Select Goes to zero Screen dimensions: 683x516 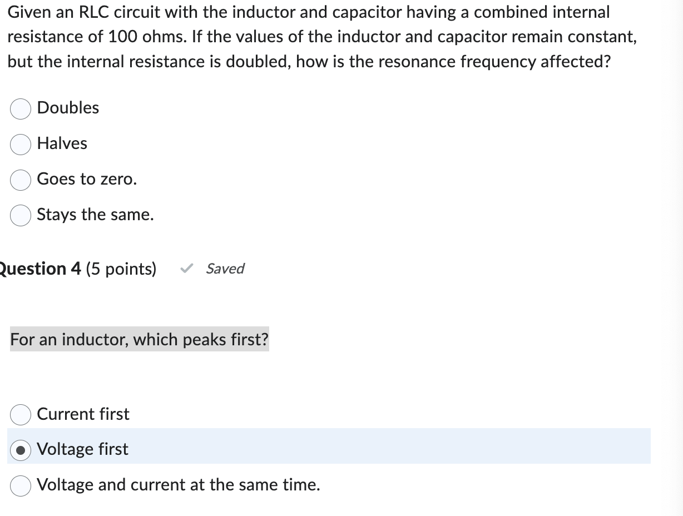click(x=86, y=179)
